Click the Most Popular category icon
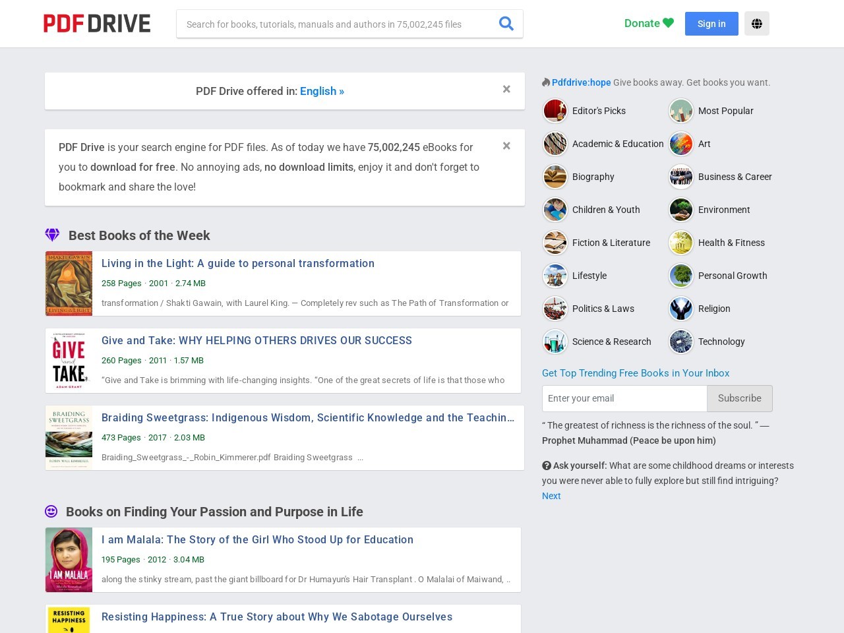 [x=681, y=111]
